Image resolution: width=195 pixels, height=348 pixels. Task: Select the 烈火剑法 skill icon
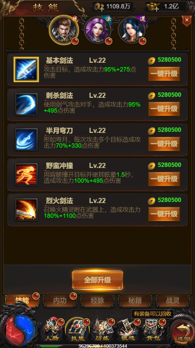coord(26,210)
